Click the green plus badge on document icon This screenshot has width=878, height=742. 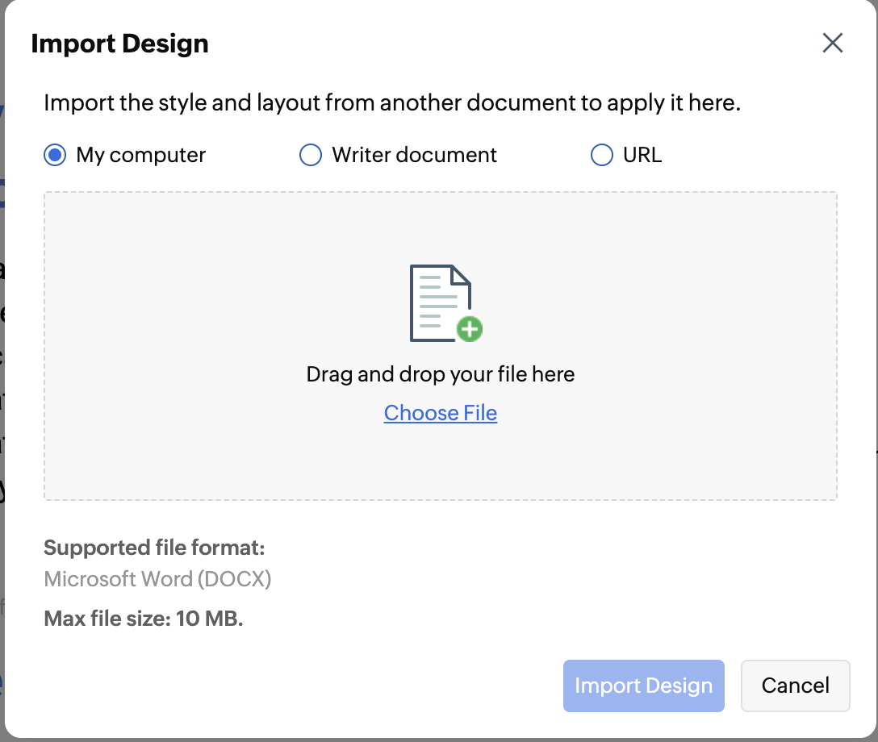[469, 328]
